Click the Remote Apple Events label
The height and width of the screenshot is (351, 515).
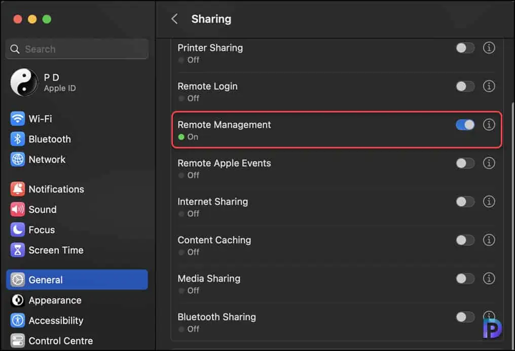tap(225, 163)
